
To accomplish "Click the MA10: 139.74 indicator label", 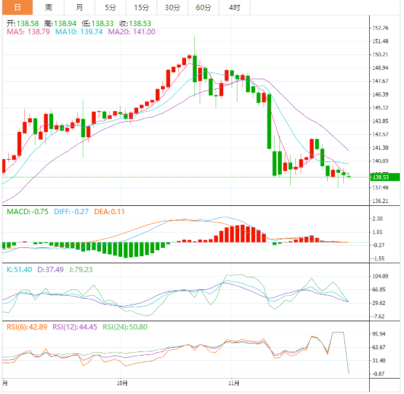I will tap(80, 31).
